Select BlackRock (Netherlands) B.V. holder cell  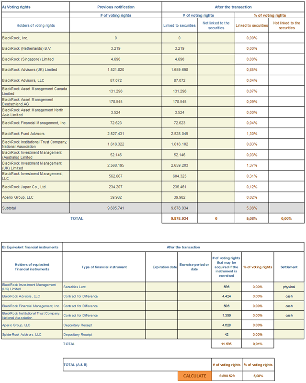(36, 48)
